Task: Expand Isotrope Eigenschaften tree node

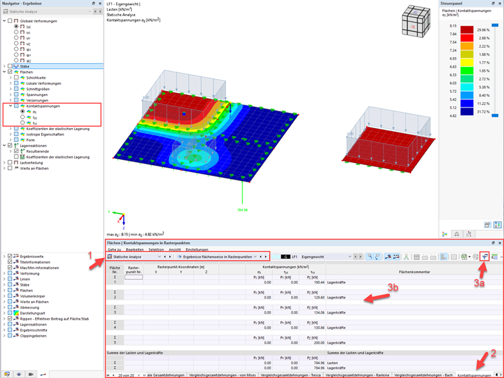Action: pyautogui.click(x=11, y=135)
